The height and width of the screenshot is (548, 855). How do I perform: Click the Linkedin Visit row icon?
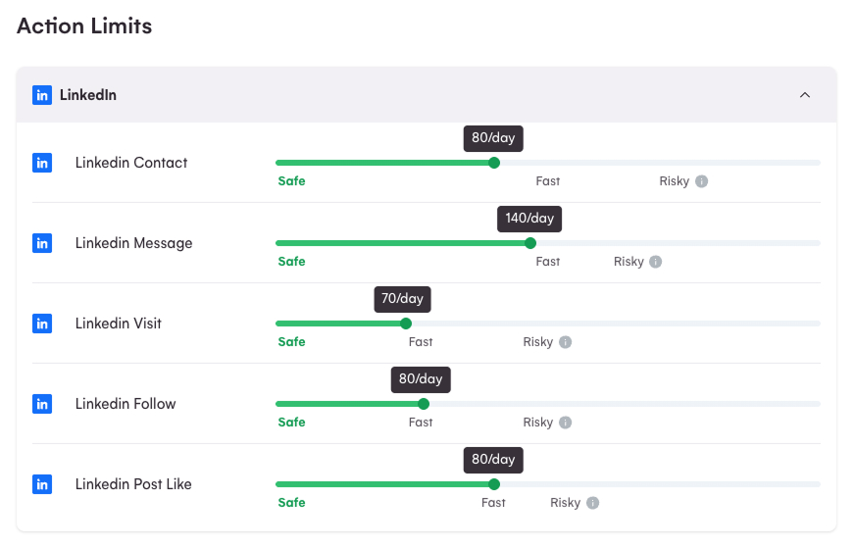tap(42, 324)
